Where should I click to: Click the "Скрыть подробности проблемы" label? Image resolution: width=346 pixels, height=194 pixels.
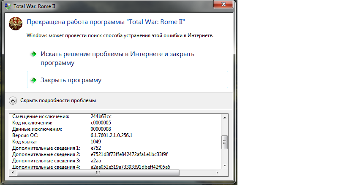(58, 100)
